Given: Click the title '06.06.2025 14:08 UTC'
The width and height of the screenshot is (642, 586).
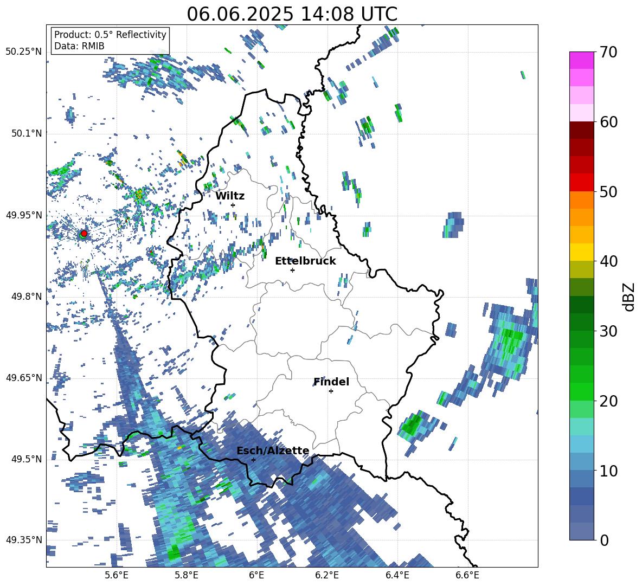Looking at the screenshot, I should point(292,14).
